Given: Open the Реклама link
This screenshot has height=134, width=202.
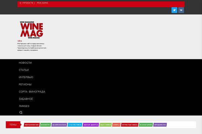Looking at the screenshot, I should point(42,3).
